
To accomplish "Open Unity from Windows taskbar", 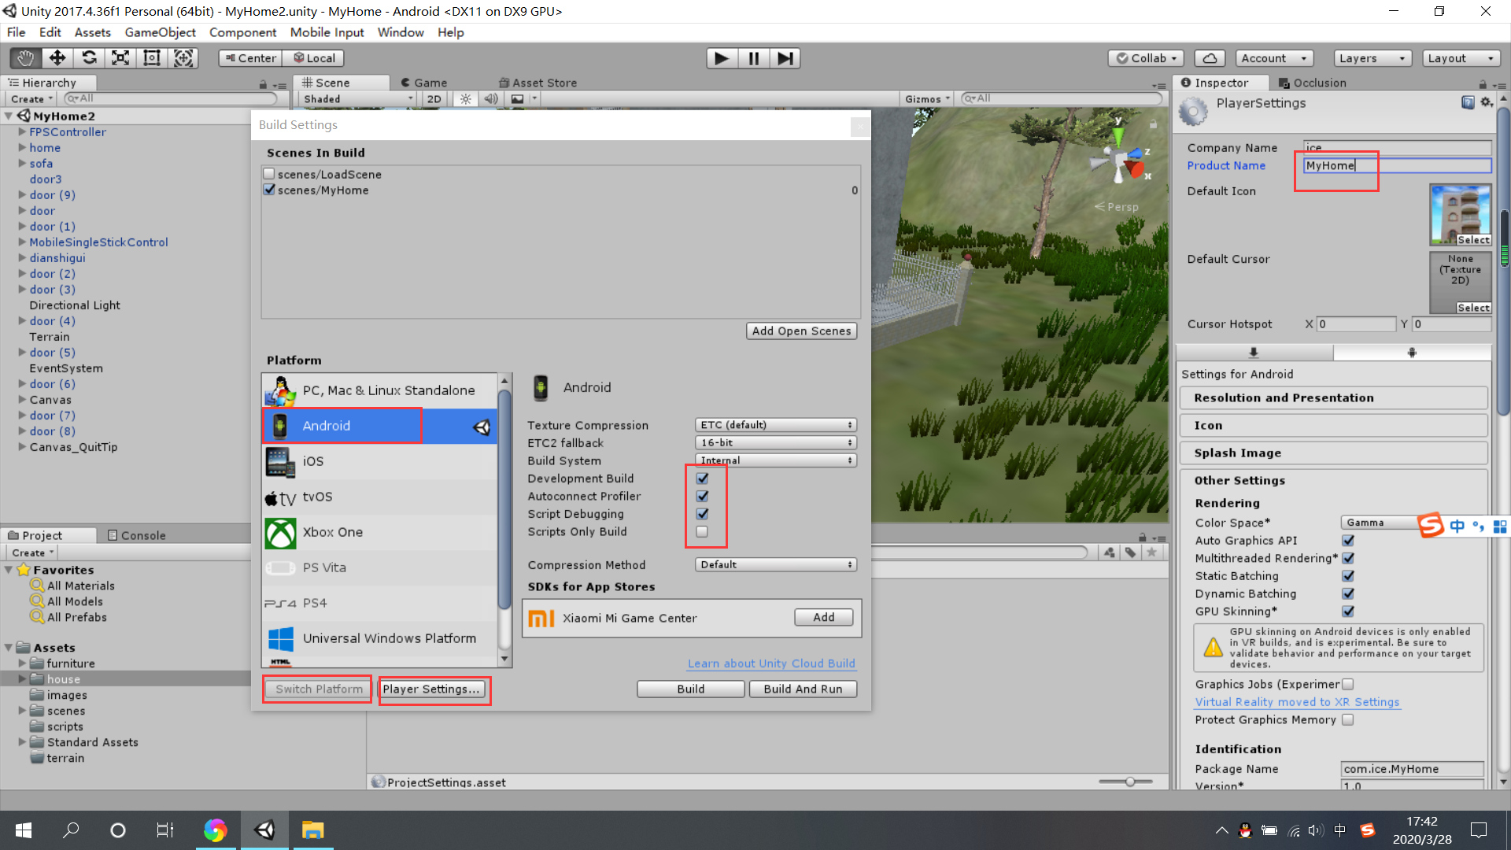I will 264,830.
